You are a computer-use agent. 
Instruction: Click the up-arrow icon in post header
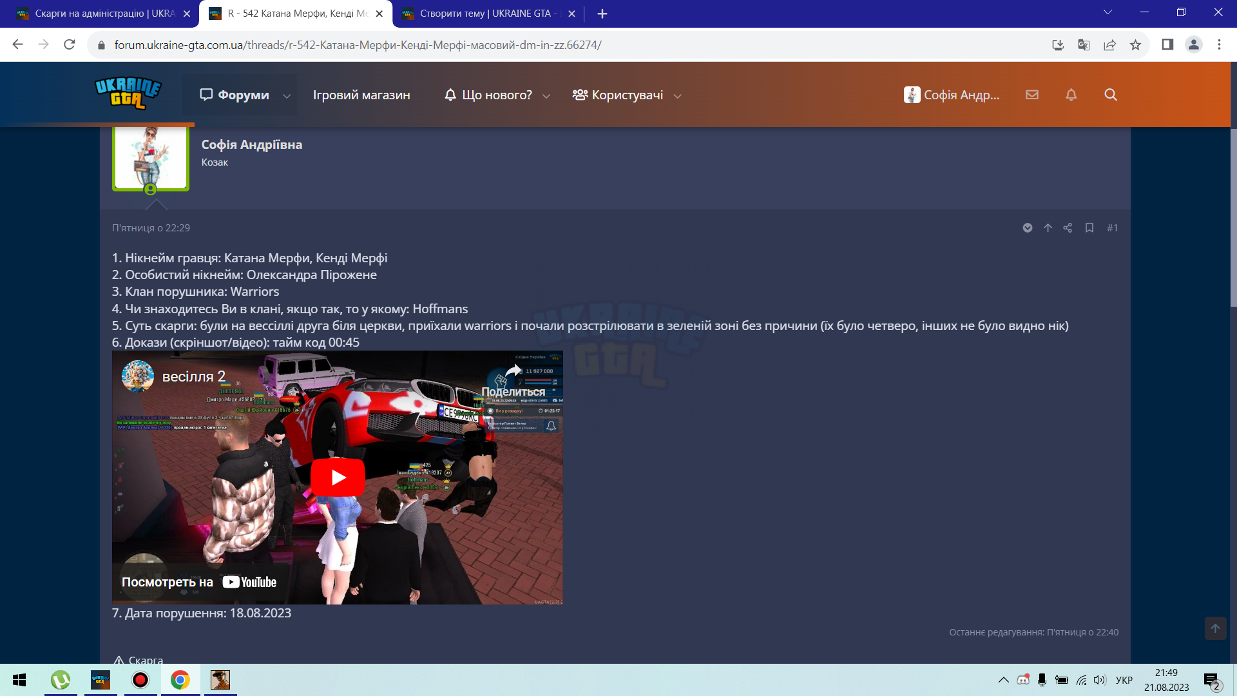click(x=1048, y=227)
